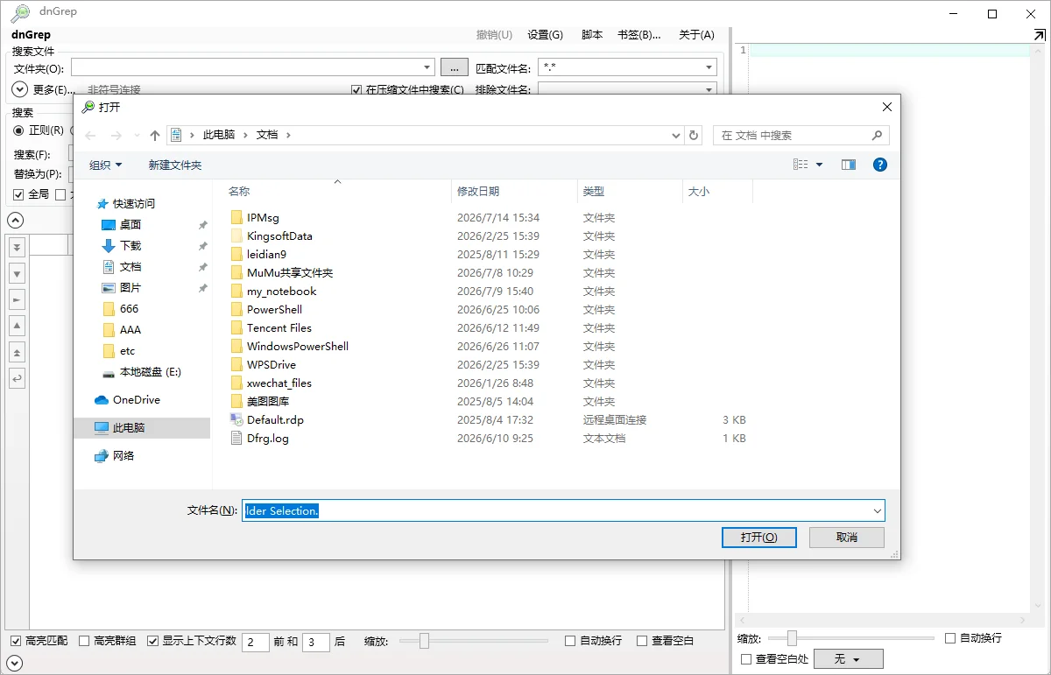
Task: Enable 查看空白 checkbox in results bar
Action: tap(642, 641)
